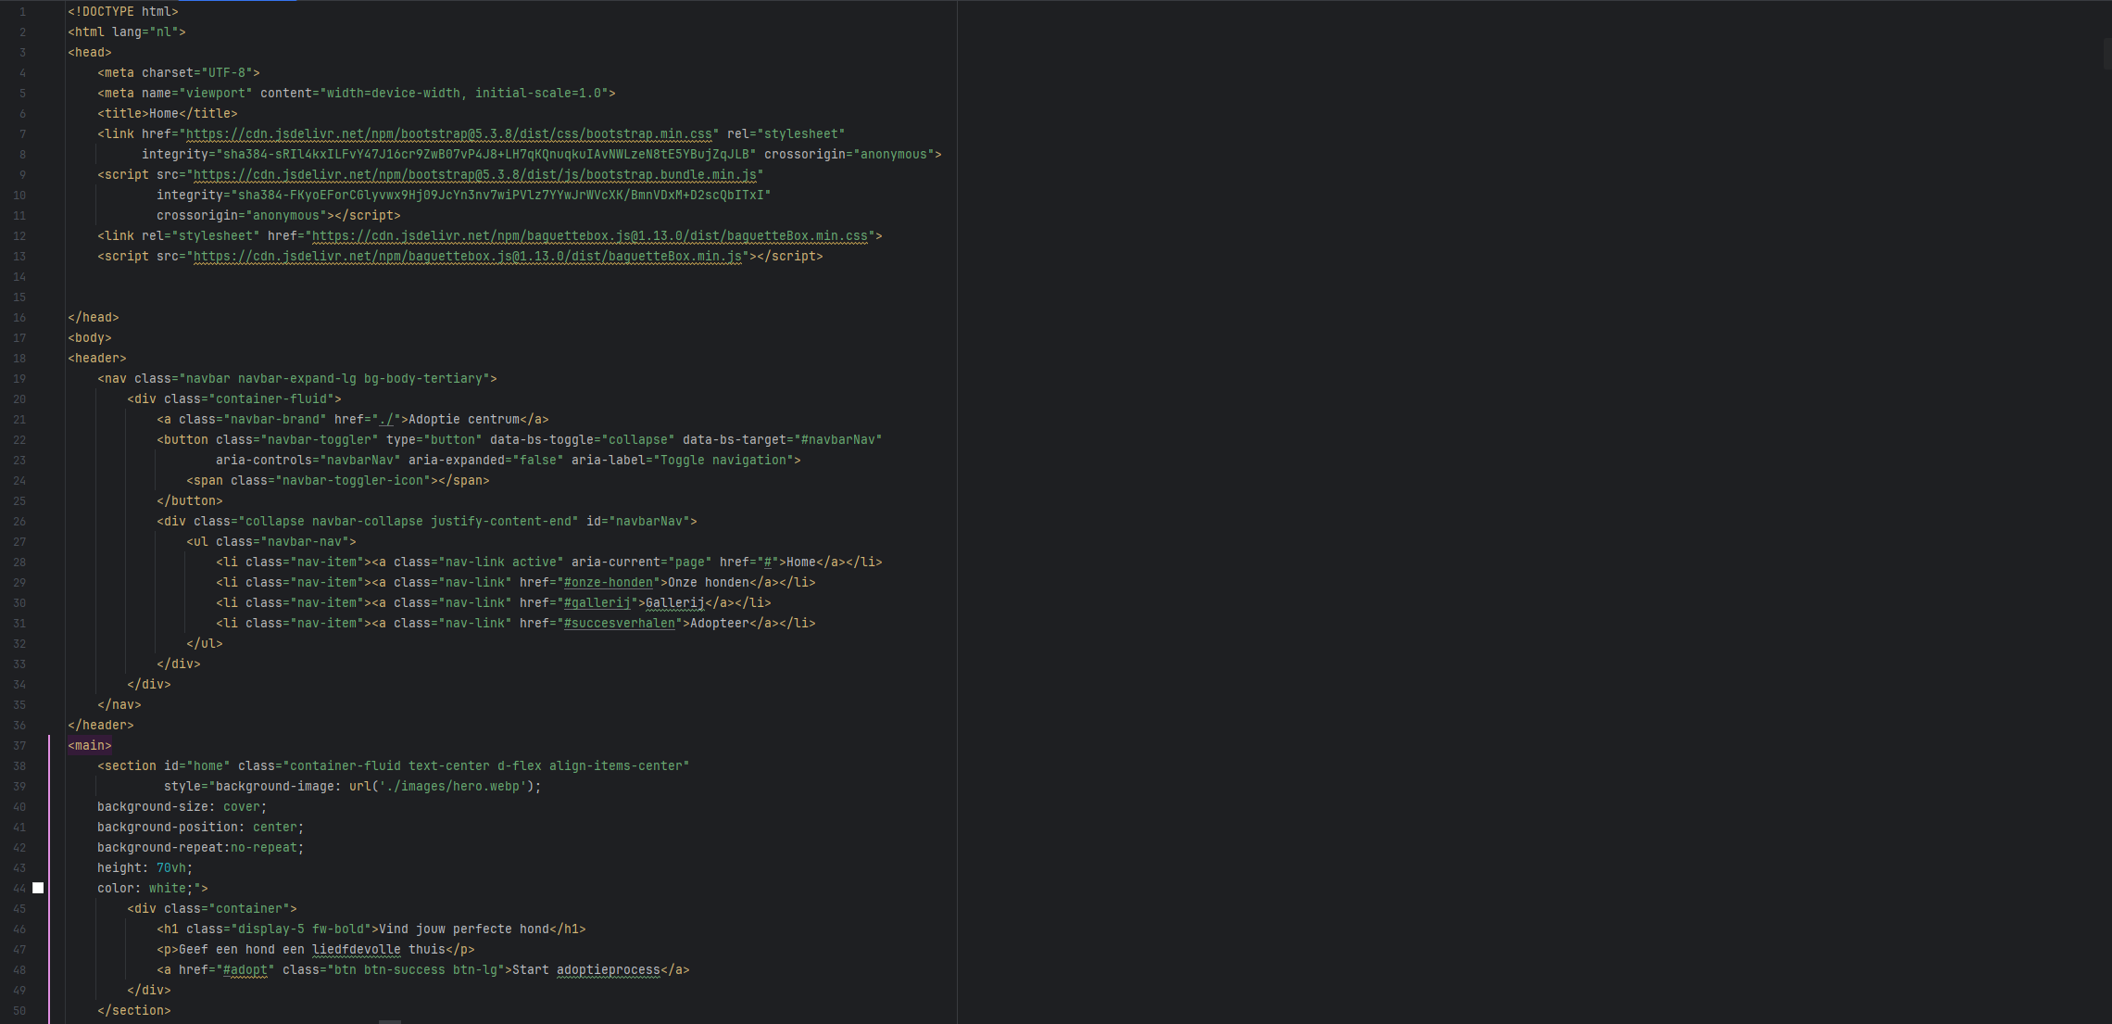Click the <title>Home</title> line
The height and width of the screenshot is (1024, 2112).
pos(168,114)
